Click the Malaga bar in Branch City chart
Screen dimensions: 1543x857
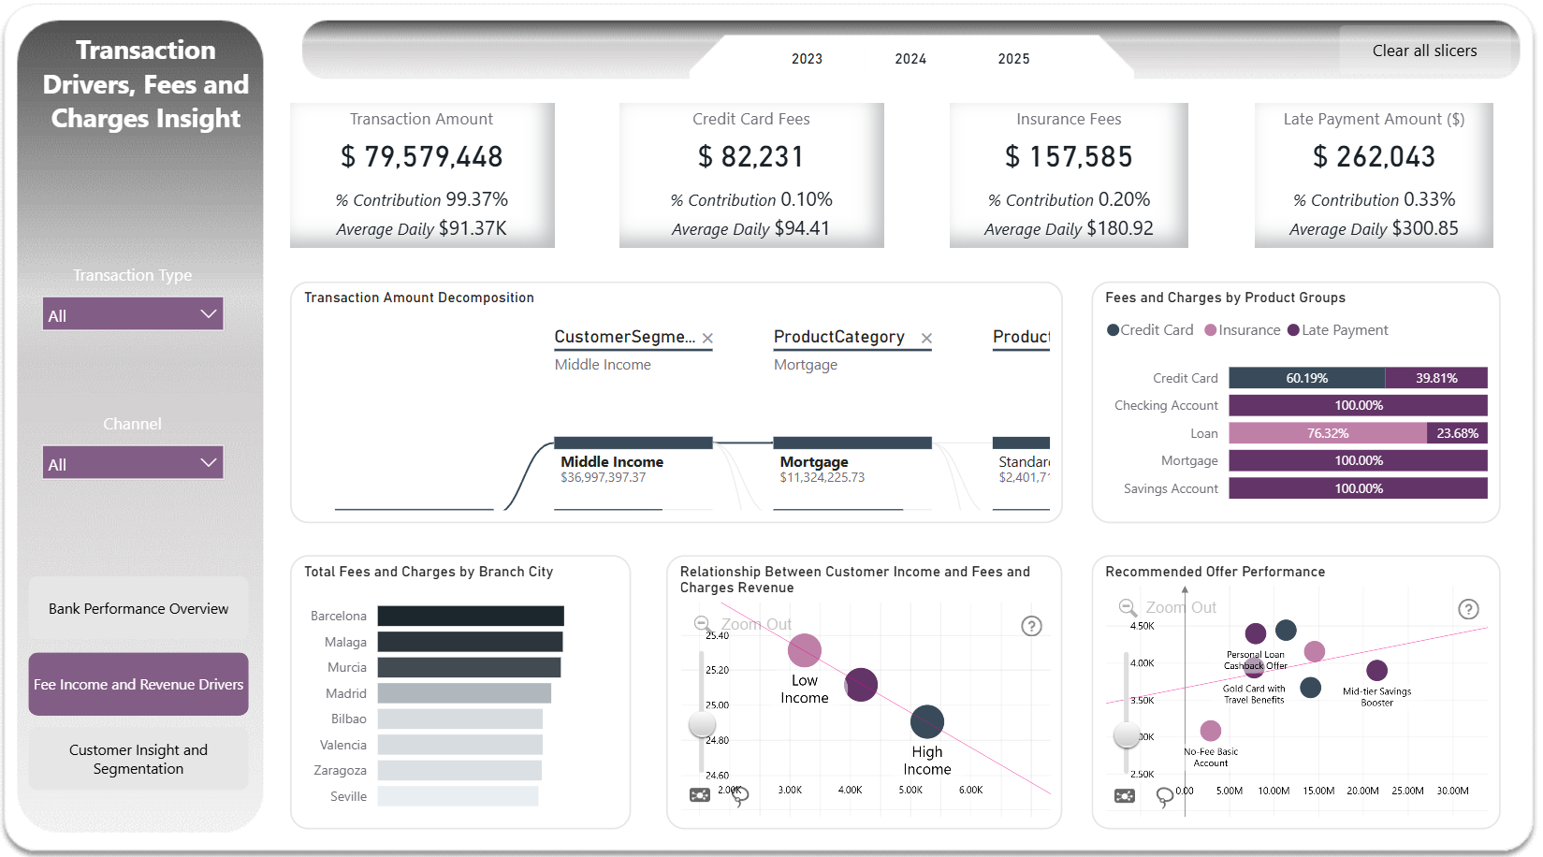[x=470, y=642]
